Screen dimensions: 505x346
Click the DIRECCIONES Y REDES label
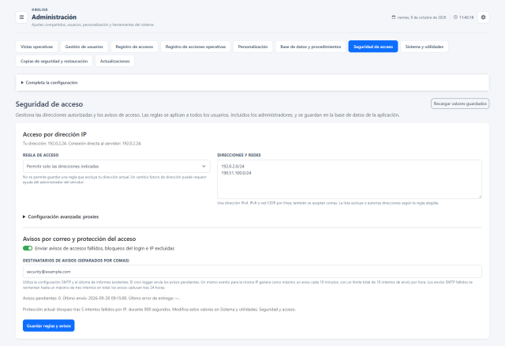click(239, 155)
